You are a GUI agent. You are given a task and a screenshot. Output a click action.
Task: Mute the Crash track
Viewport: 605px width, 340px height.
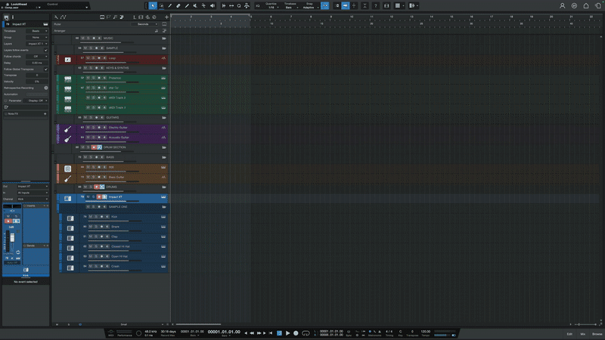(x=91, y=267)
